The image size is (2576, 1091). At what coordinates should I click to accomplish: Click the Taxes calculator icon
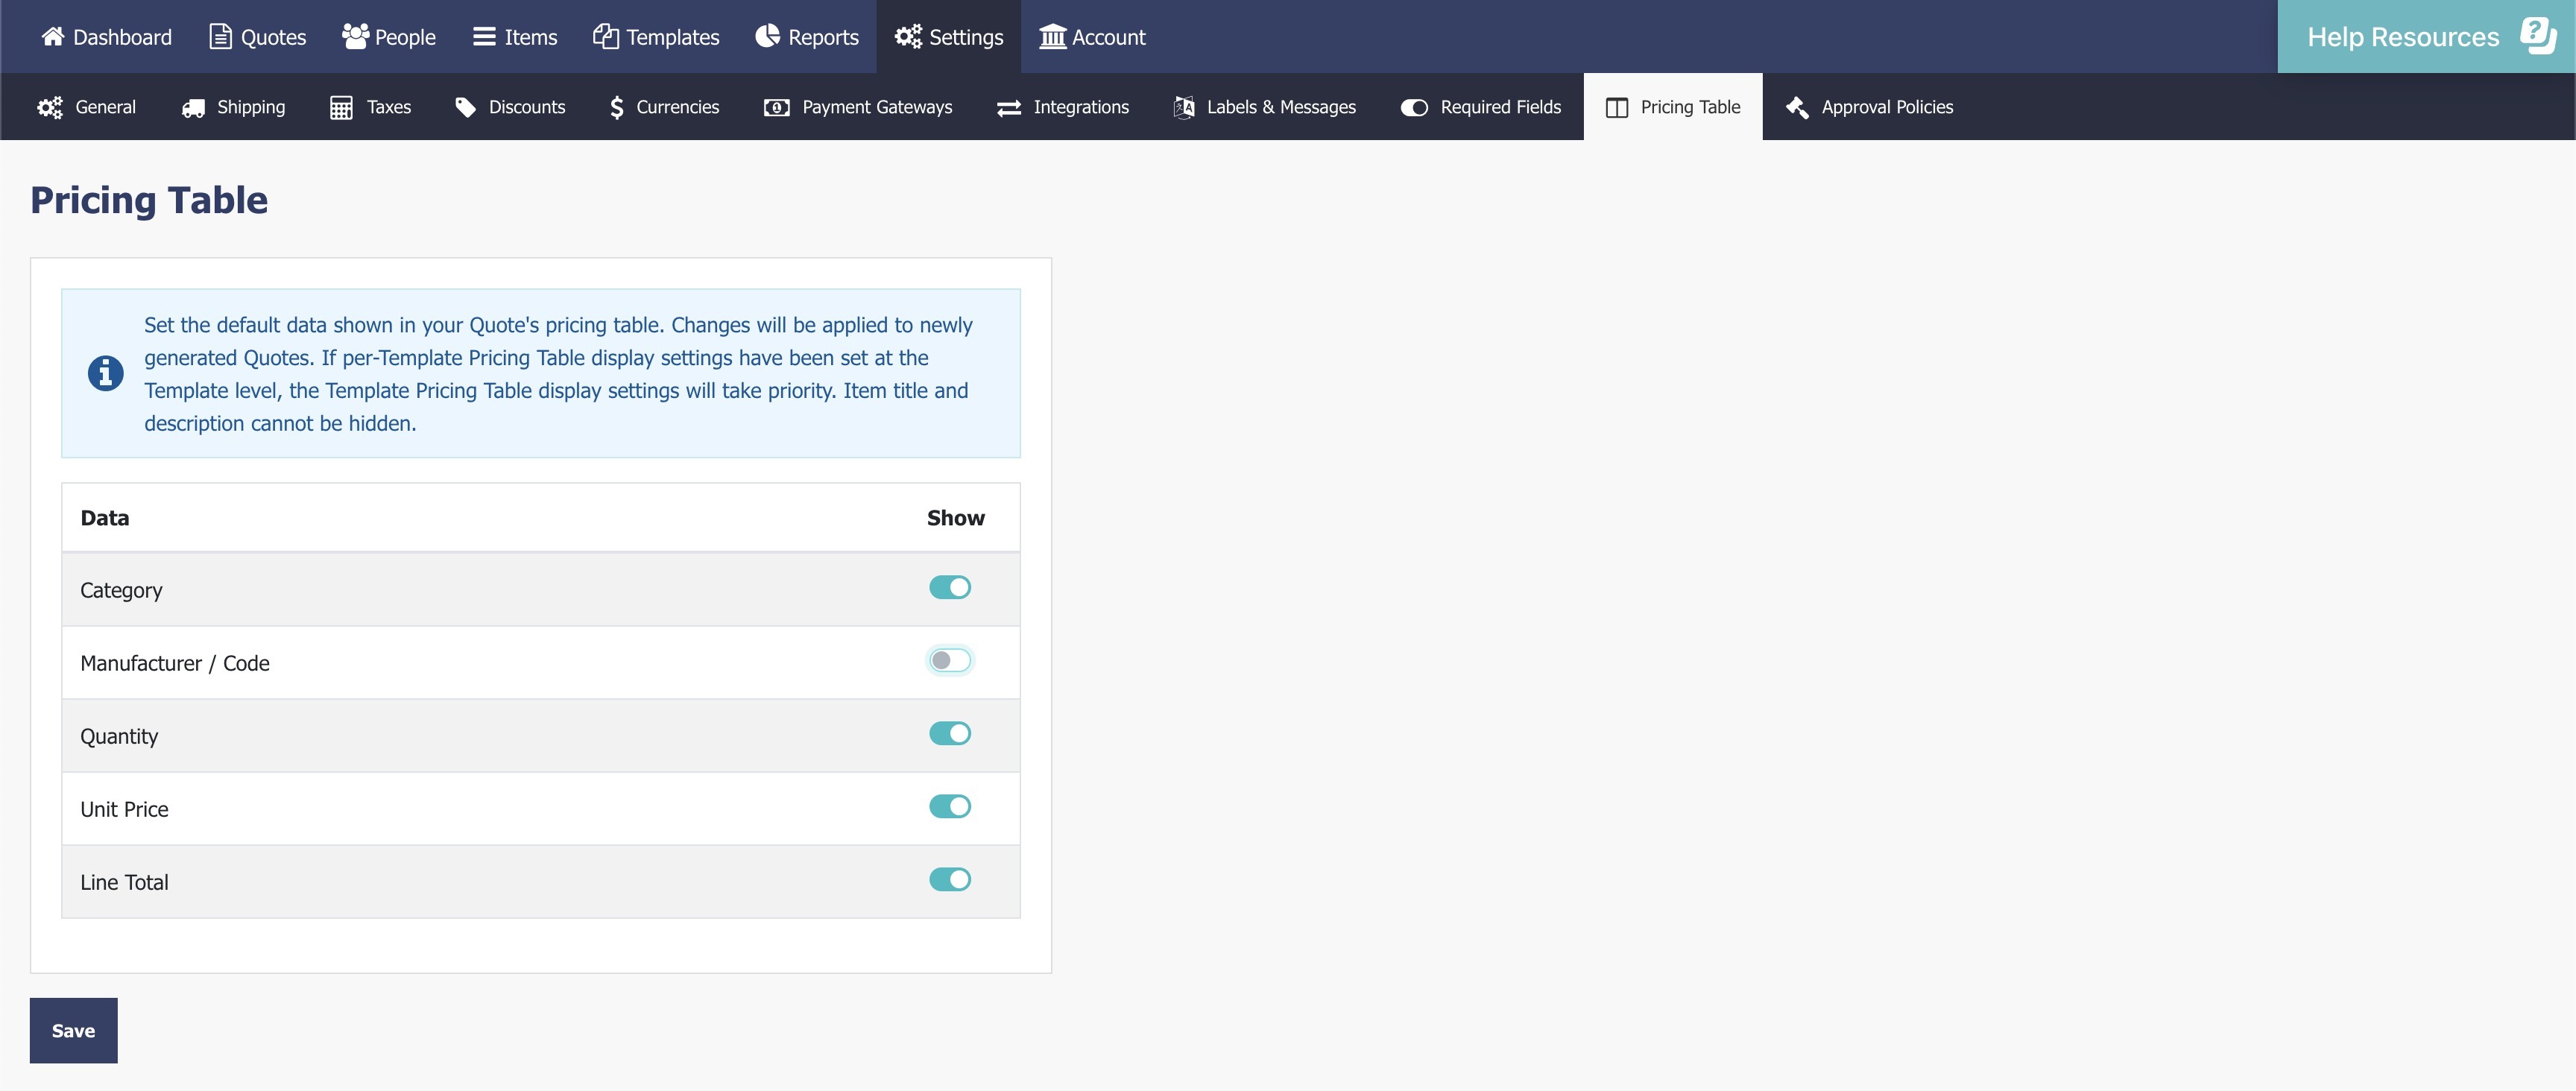click(x=341, y=107)
